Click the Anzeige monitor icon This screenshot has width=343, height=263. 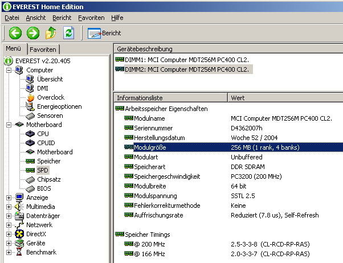19,198
